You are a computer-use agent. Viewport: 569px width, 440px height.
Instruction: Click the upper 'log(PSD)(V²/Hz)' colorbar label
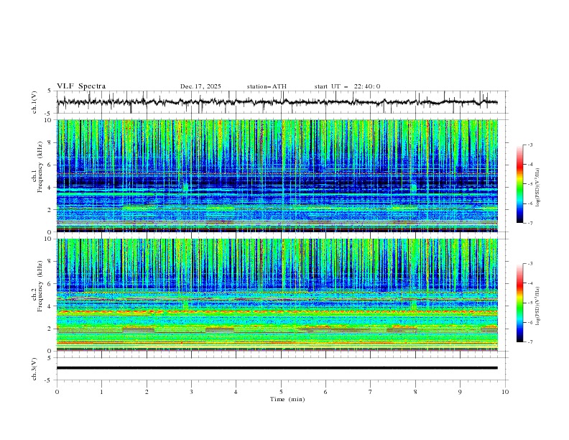point(537,188)
